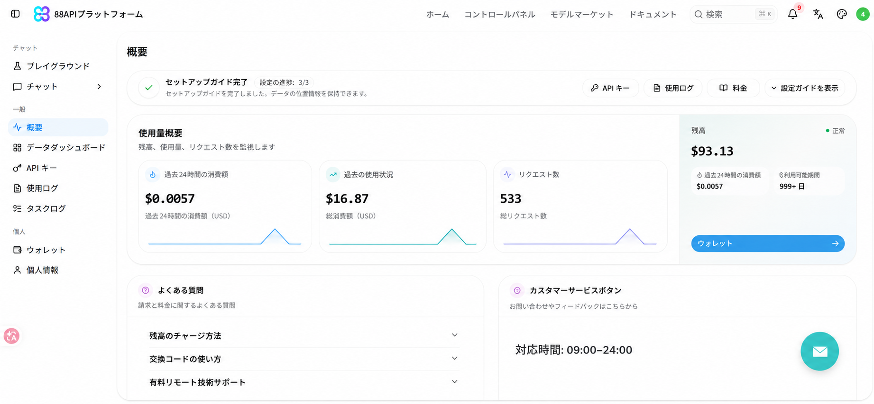The height and width of the screenshot is (404, 874).
Task: Open API キー in the sidebar
Action: tap(58, 168)
